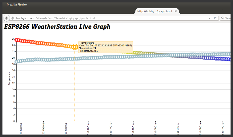Click the hobbyist.co.nz address bar
233x137 pixels.
tap(92, 18)
